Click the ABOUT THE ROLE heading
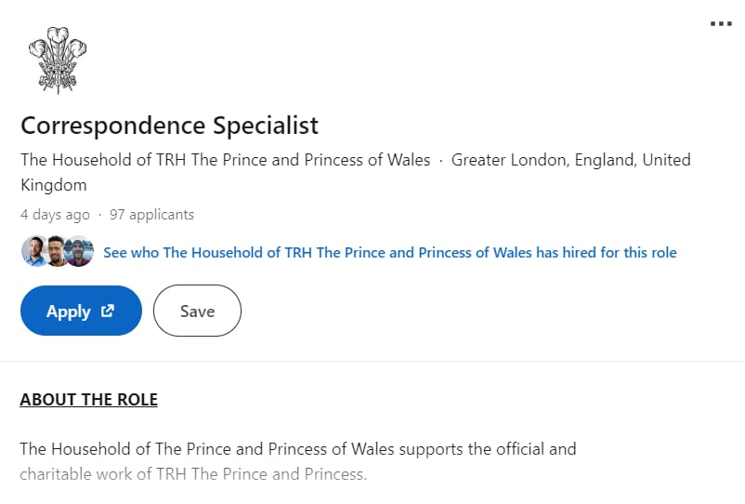Image resolution: width=745 pixels, height=504 pixels. coord(89,400)
